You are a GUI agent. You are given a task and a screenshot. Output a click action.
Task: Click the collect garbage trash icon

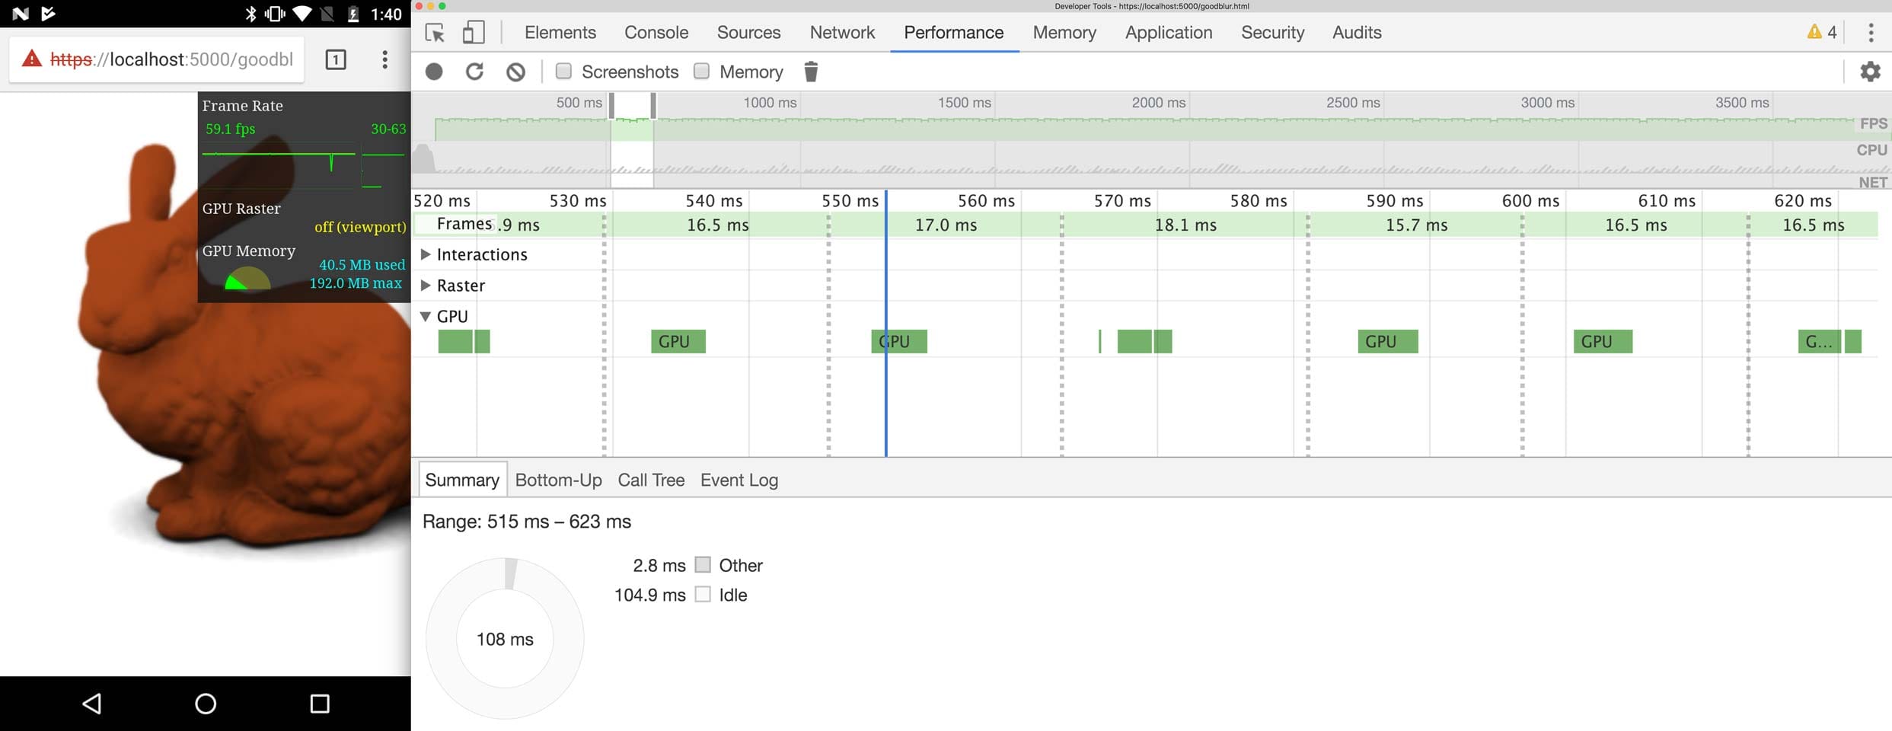[x=811, y=72]
